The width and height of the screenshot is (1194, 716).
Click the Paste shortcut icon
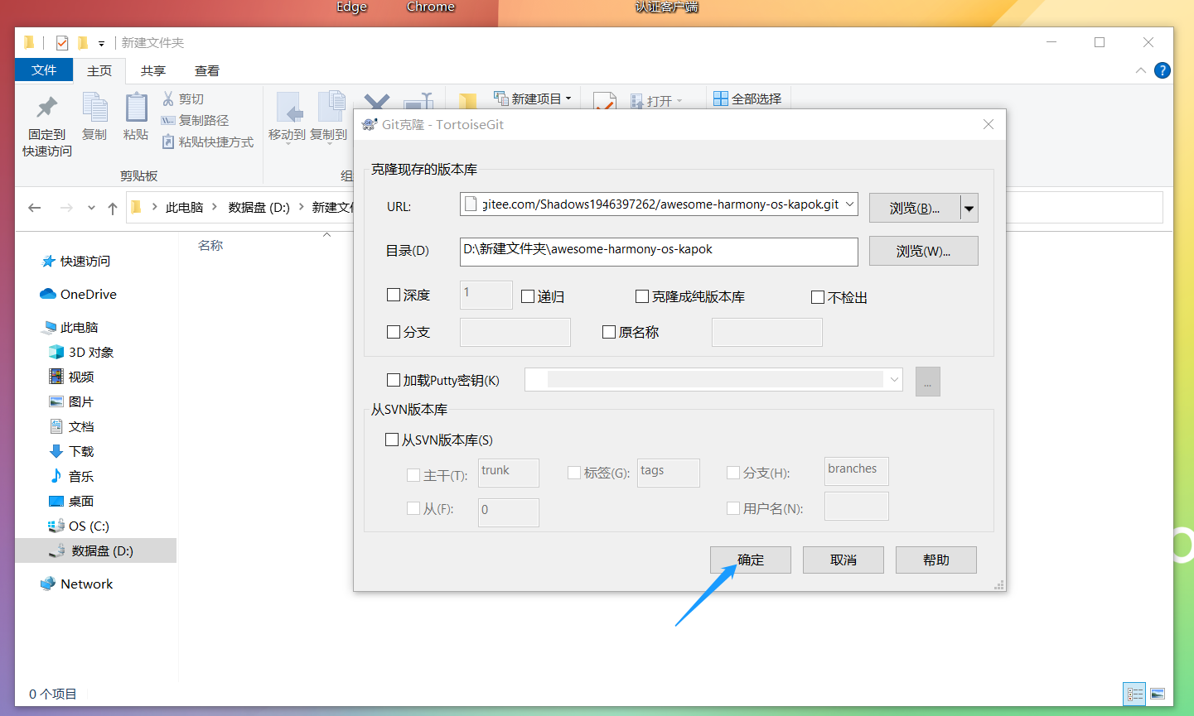[168, 142]
